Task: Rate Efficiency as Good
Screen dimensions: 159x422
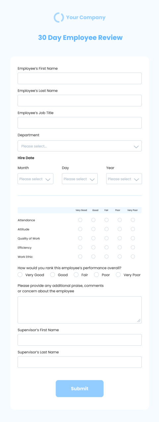Action: click(93, 247)
